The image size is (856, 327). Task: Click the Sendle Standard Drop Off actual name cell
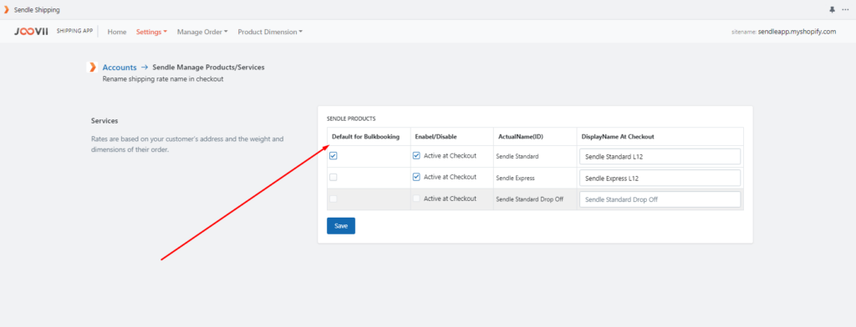pos(529,199)
